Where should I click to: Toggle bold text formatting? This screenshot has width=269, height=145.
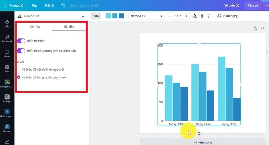(202, 16)
